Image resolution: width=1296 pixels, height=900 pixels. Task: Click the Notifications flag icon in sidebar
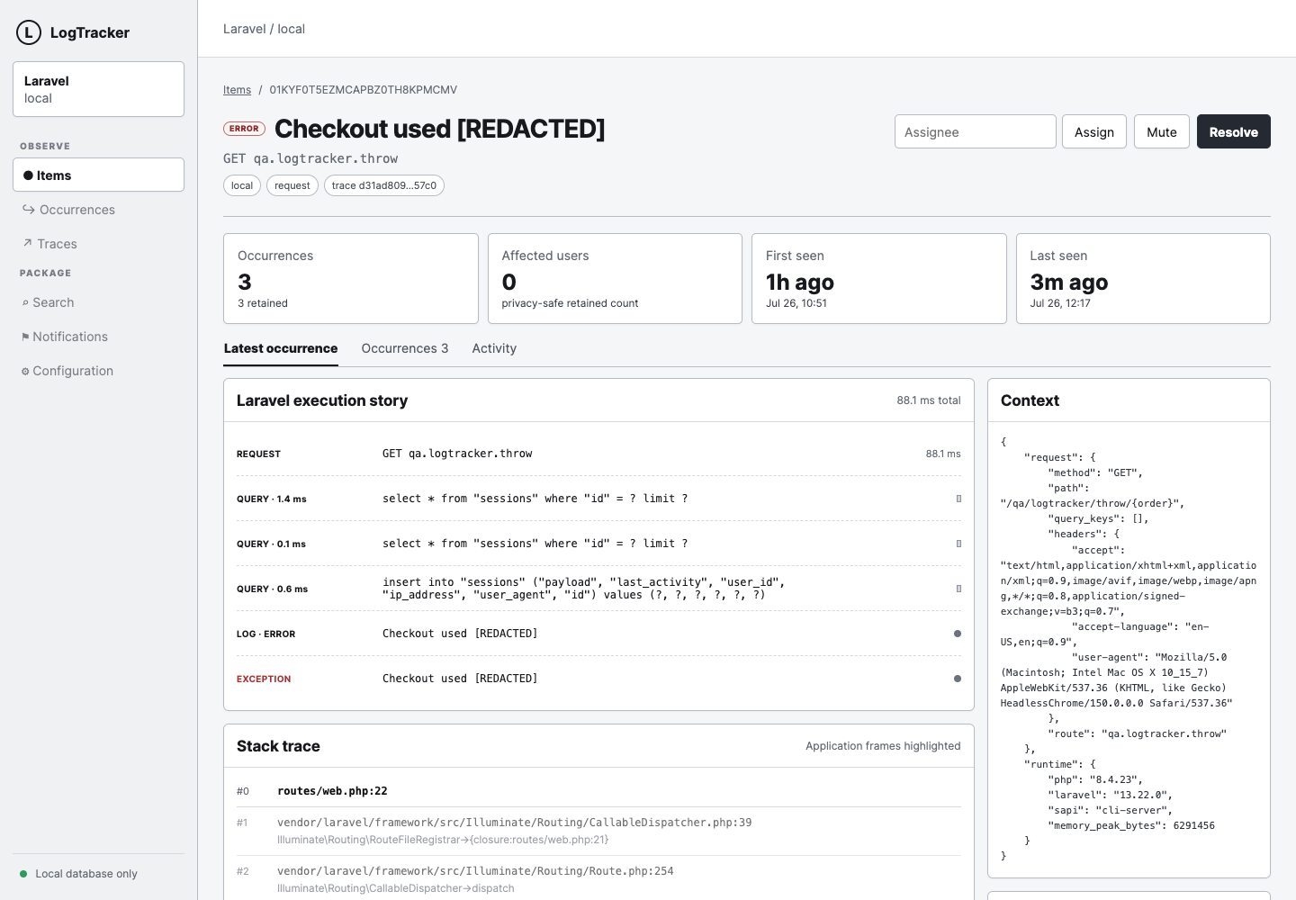pyautogui.click(x=25, y=337)
